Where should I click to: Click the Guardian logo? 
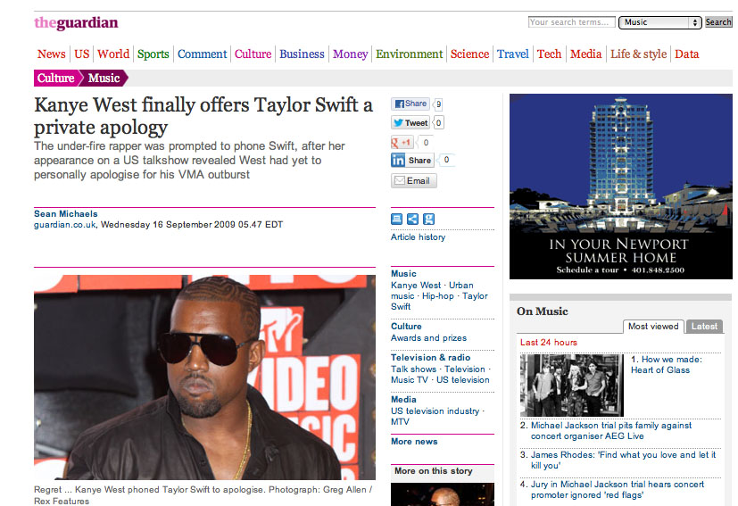(76, 22)
